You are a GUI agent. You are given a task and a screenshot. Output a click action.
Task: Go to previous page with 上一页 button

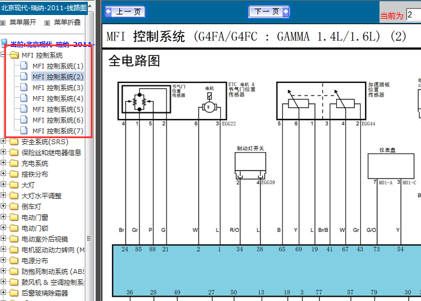pyautogui.click(x=125, y=12)
